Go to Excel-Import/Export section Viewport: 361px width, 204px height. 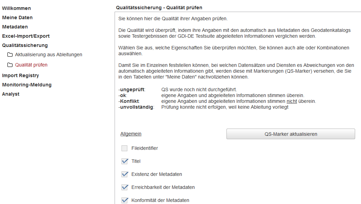click(26, 36)
